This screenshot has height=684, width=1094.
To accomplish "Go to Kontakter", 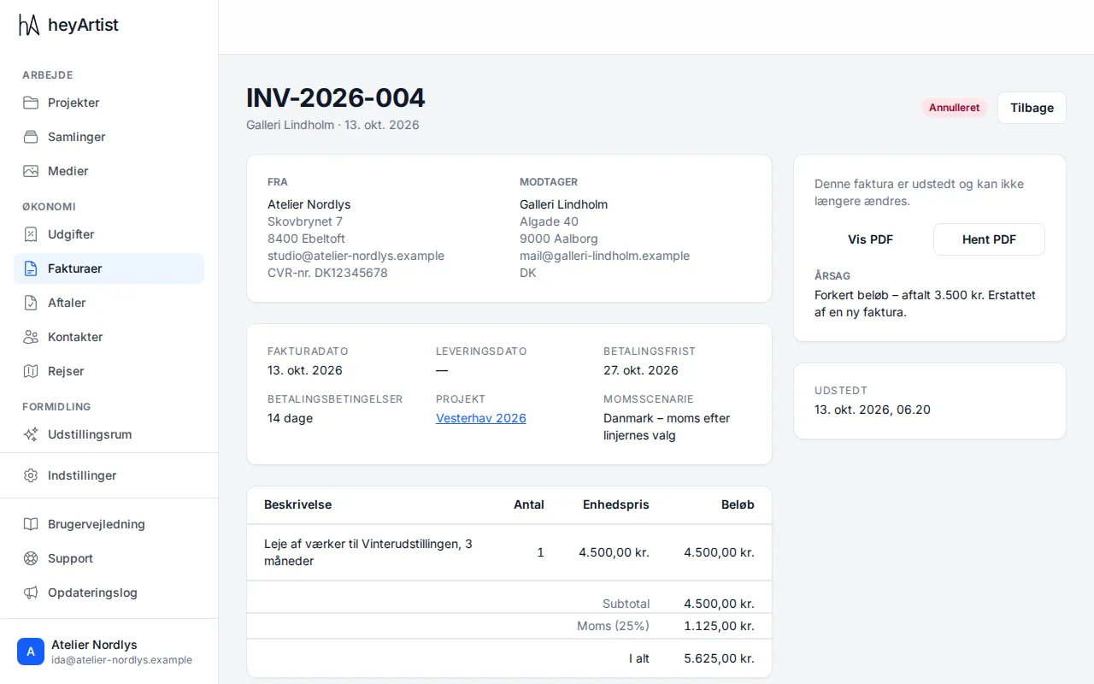I will pos(109,337).
